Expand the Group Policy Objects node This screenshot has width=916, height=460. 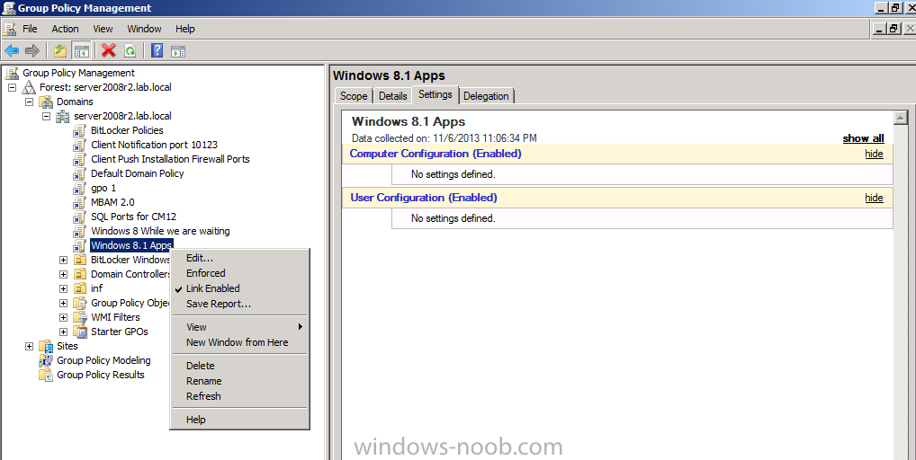(64, 303)
